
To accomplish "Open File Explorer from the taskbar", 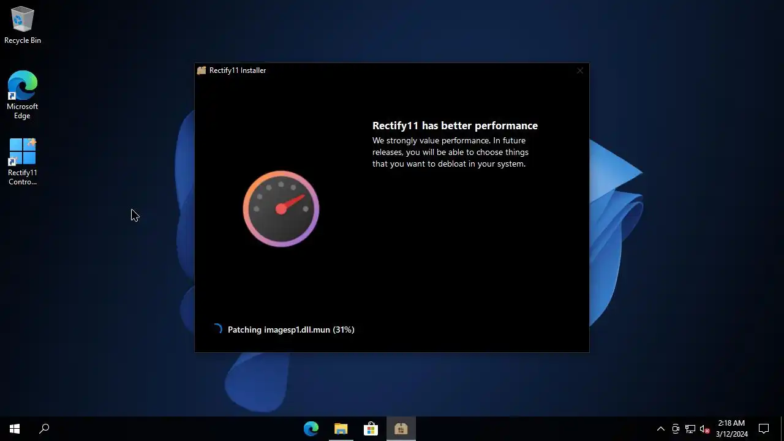I will pyautogui.click(x=341, y=429).
